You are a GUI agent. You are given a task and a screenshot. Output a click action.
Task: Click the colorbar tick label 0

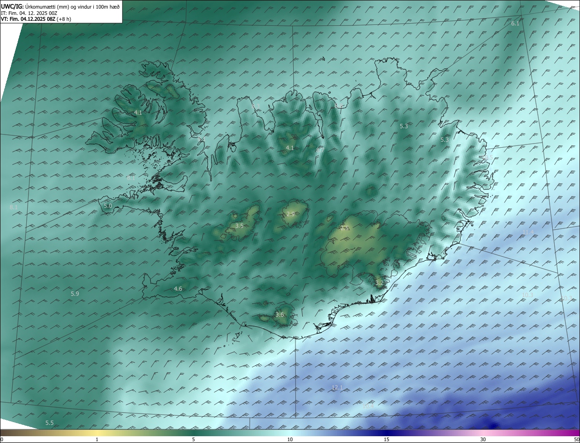(2, 439)
